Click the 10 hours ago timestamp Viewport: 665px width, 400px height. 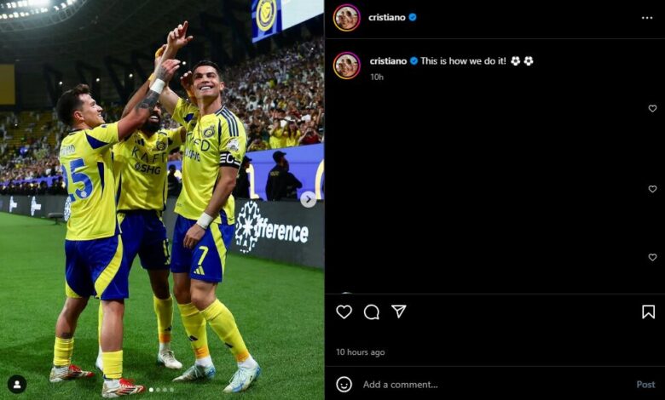(361, 352)
